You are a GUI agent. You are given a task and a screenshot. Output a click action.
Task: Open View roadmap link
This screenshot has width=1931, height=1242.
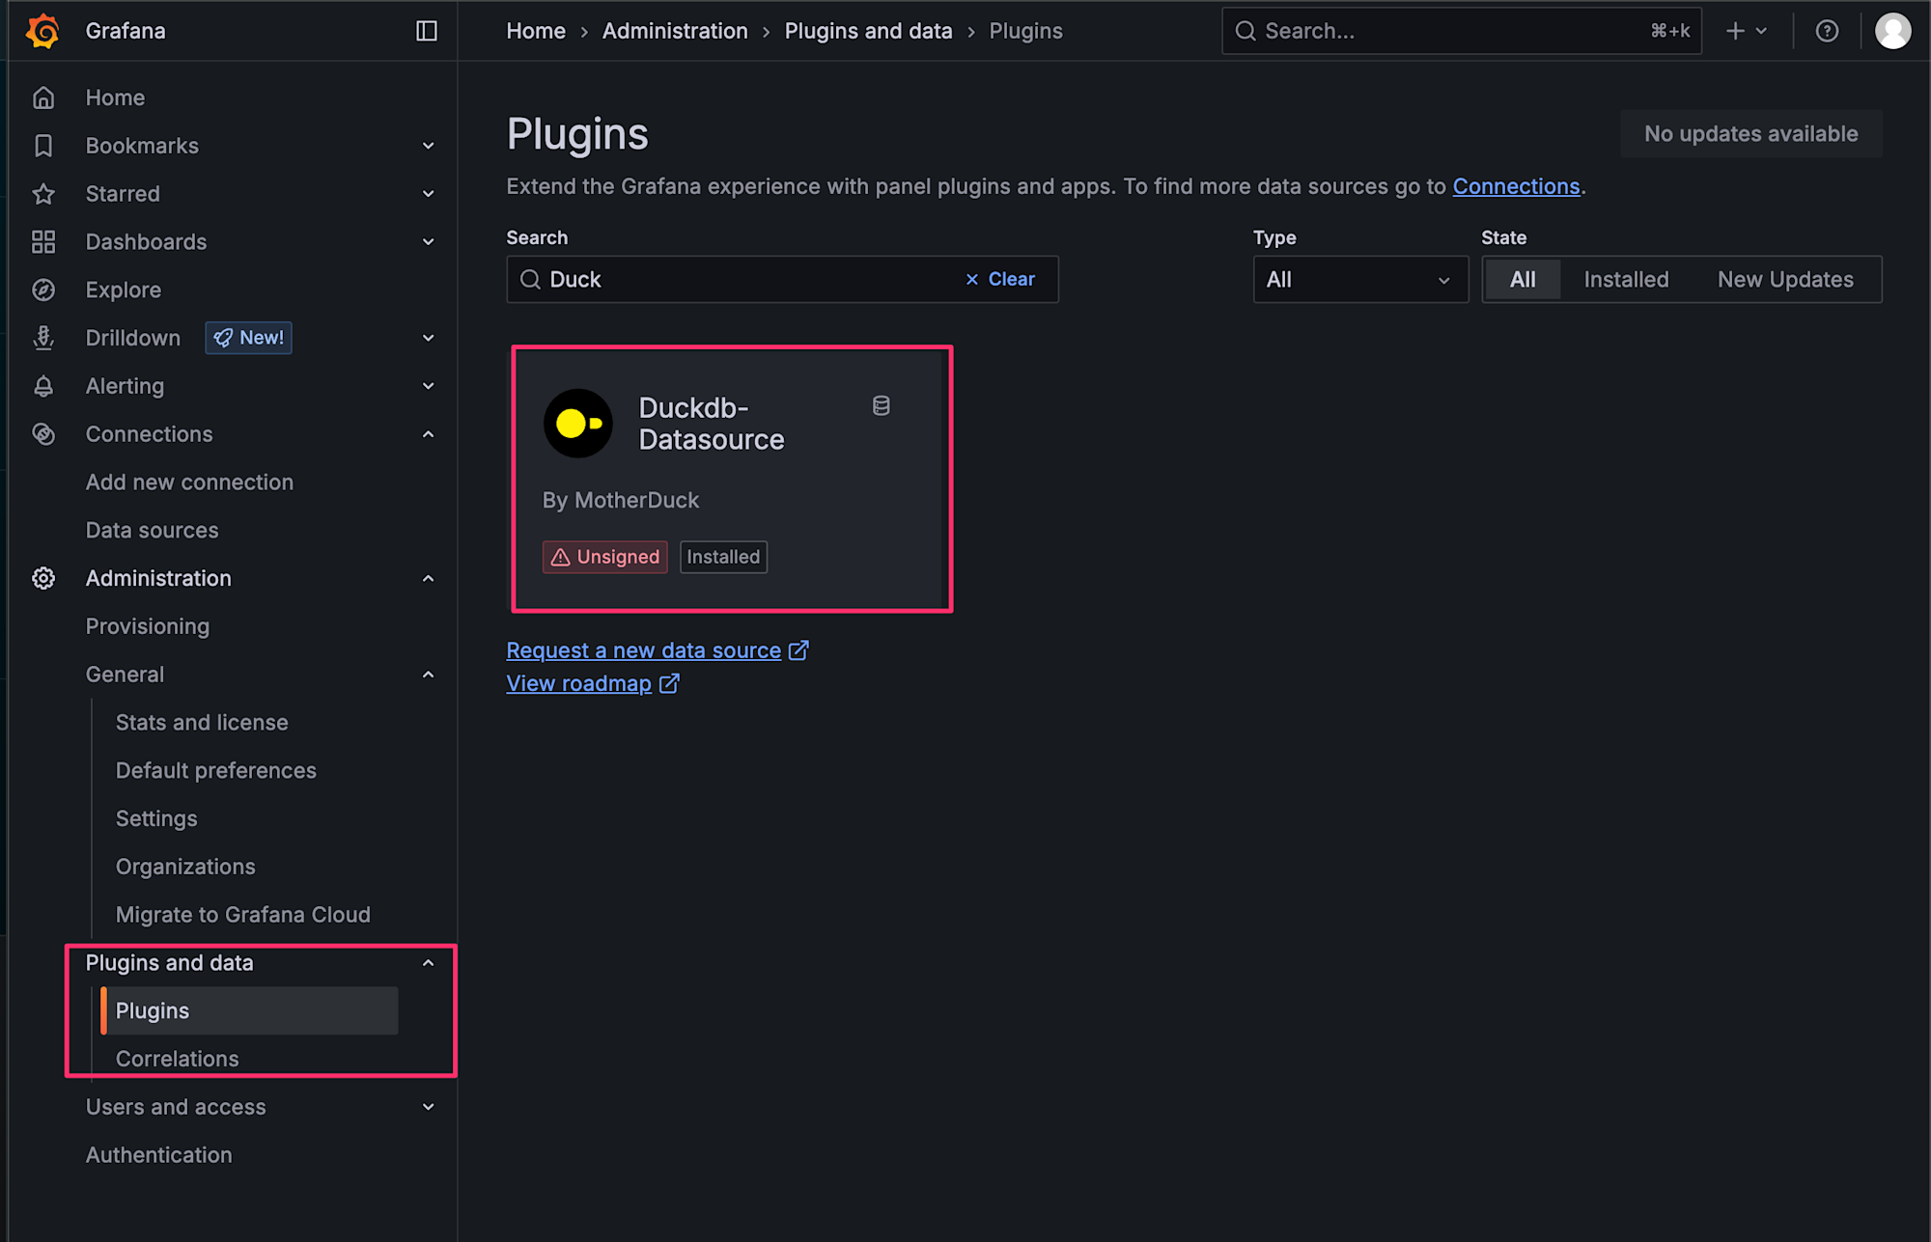click(x=579, y=683)
